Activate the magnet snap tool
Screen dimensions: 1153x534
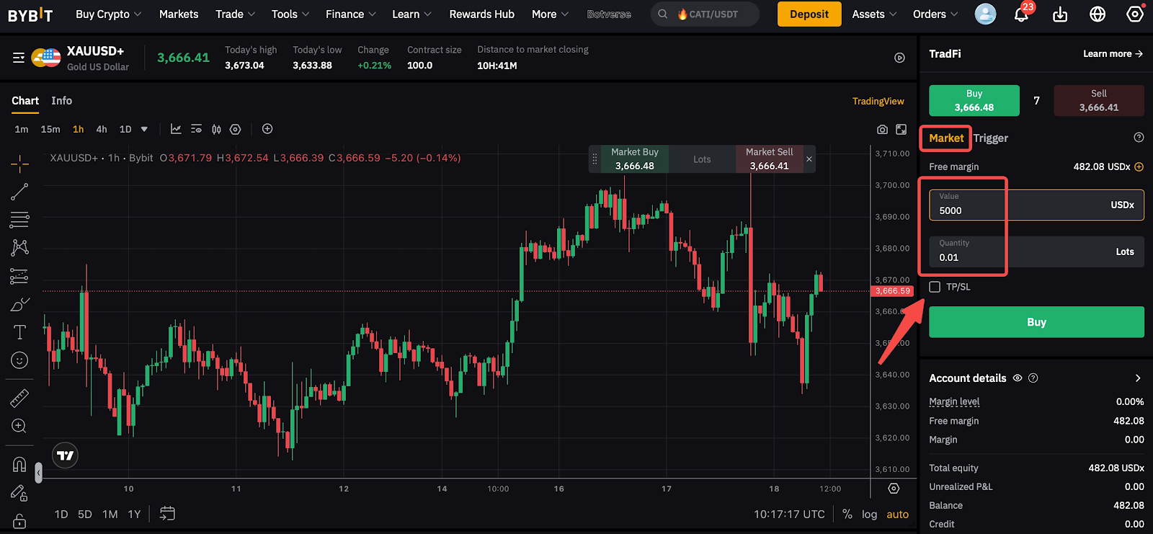(x=19, y=464)
